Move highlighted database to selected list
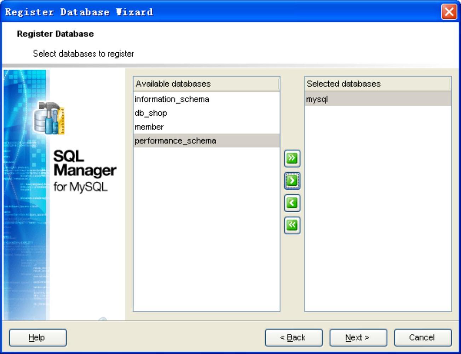The height and width of the screenshot is (354, 461). pyautogui.click(x=292, y=181)
